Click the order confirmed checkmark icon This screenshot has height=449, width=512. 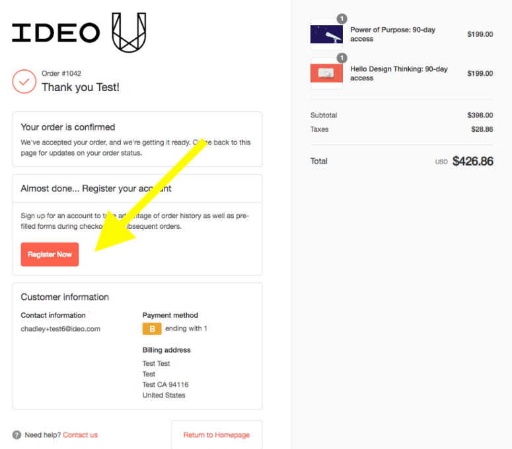24,82
